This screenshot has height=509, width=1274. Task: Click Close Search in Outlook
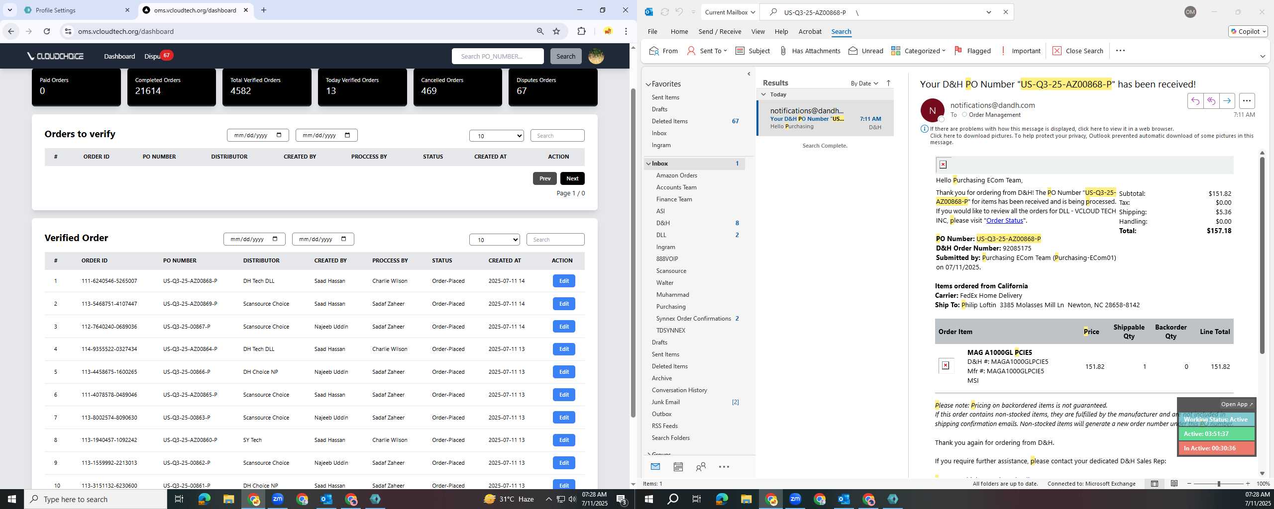[1078, 51]
